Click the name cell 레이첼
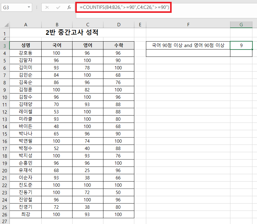257x224 pixels. (x=26, y=112)
